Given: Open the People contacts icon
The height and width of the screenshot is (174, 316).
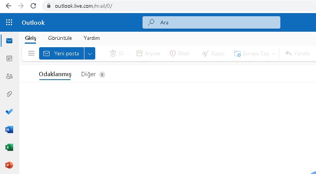Looking at the screenshot, I should click(9, 76).
